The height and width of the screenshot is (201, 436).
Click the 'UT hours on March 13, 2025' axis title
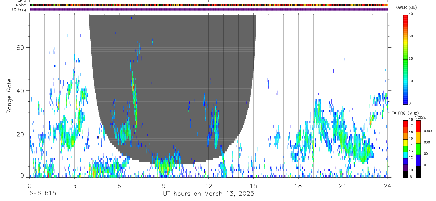click(208, 194)
